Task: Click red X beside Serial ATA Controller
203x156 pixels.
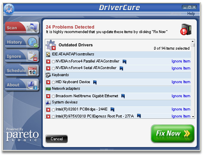Action: tap(48, 68)
